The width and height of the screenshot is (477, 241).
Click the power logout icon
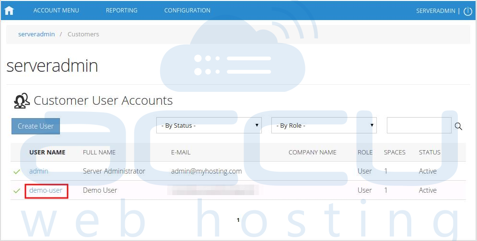click(x=467, y=11)
